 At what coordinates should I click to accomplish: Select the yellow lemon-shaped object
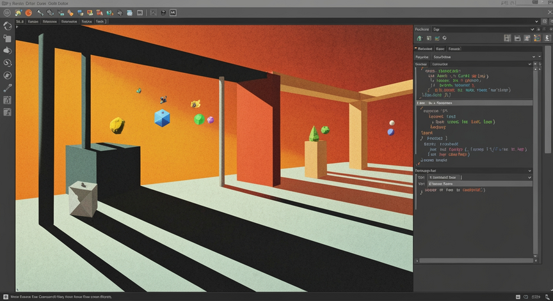[x=117, y=126]
